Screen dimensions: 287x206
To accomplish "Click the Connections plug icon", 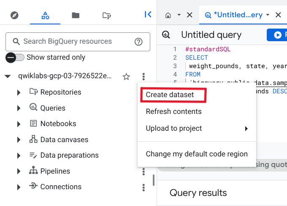I will tap(33, 186).
